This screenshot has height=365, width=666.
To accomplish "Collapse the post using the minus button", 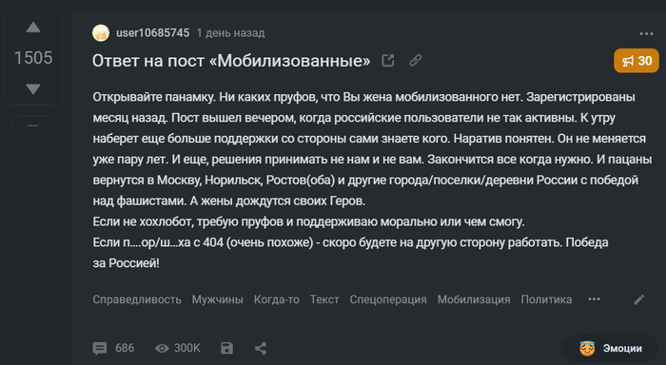I will (x=33, y=125).
